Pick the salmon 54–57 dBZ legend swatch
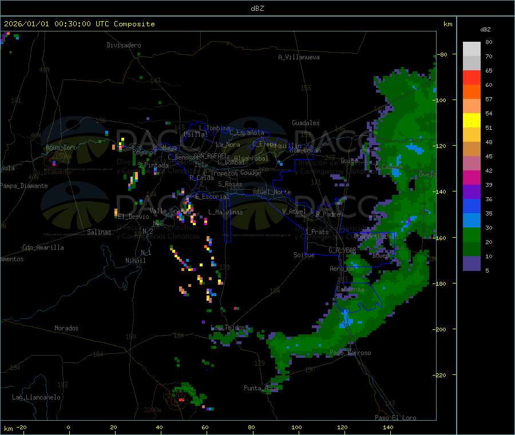Viewport: 515px width, 435px height. click(x=472, y=106)
